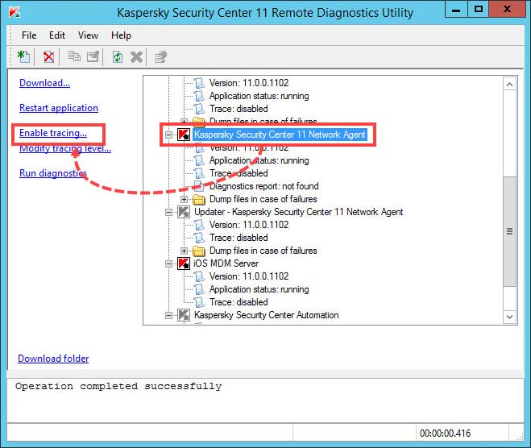Viewport: 531px width, 448px height.
Task: Click the red icon beside Kaspersky Security Center 11 Network Agent
Action: [x=184, y=135]
